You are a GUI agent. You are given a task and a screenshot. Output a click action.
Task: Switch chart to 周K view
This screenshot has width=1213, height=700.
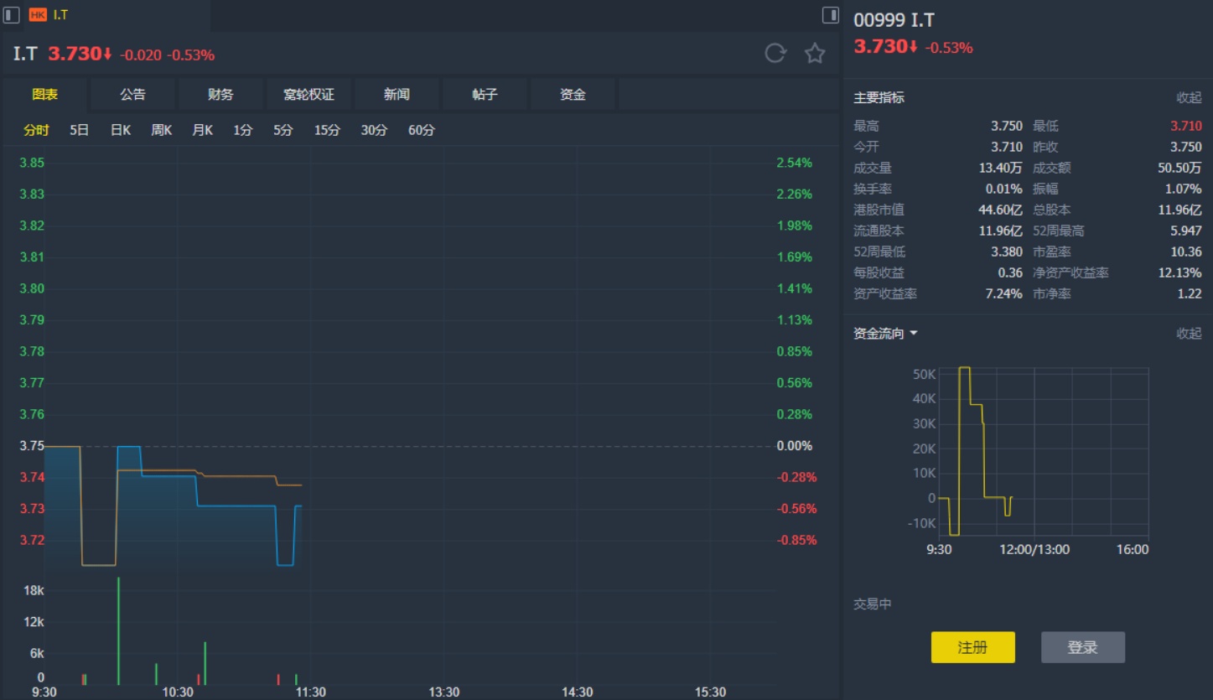pyautogui.click(x=161, y=130)
